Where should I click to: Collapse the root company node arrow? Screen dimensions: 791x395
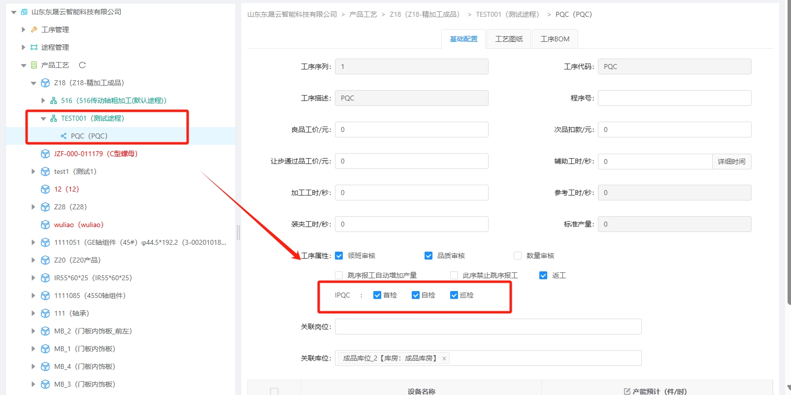point(14,12)
